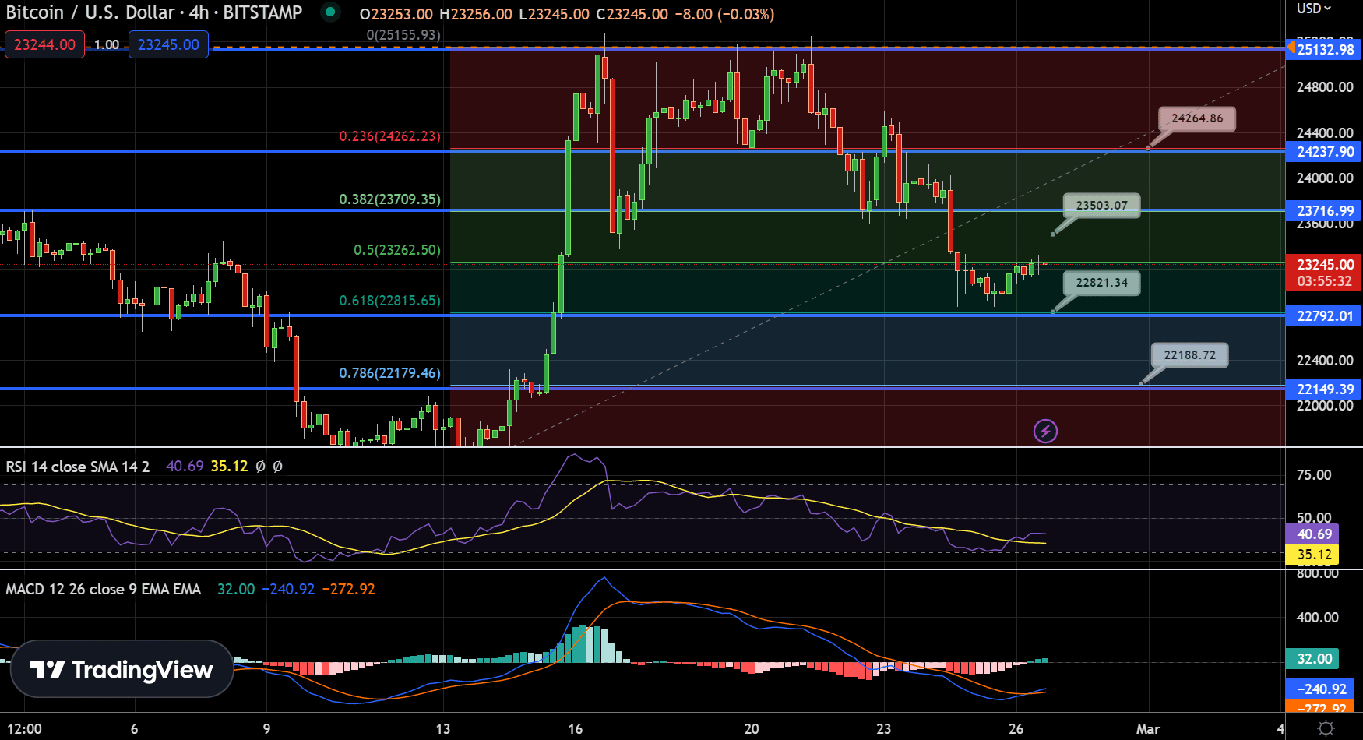Click the current price 23245.00 countdown label
The height and width of the screenshot is (740, 1363).
coord(1324,273)
